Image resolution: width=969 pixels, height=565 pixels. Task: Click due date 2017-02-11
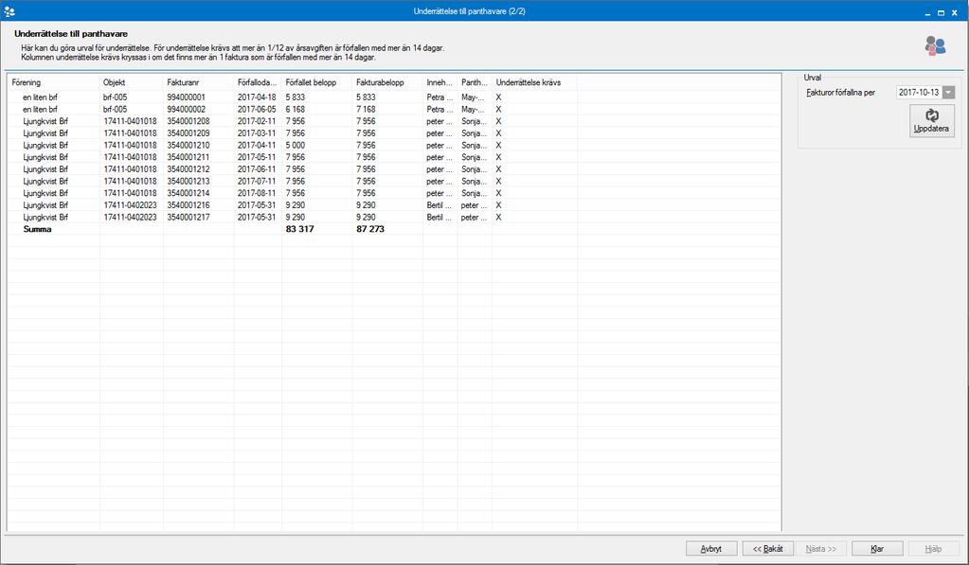(x=257, y=121)
